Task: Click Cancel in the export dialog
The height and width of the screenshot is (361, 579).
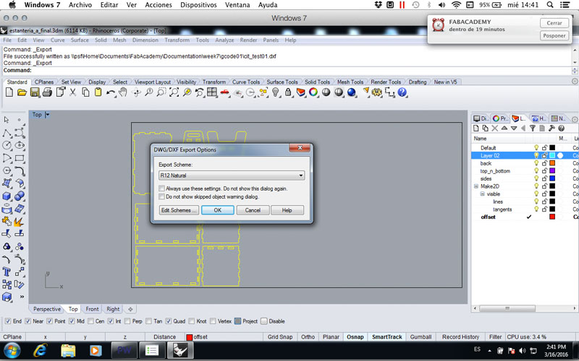Action: coord(253,210)
